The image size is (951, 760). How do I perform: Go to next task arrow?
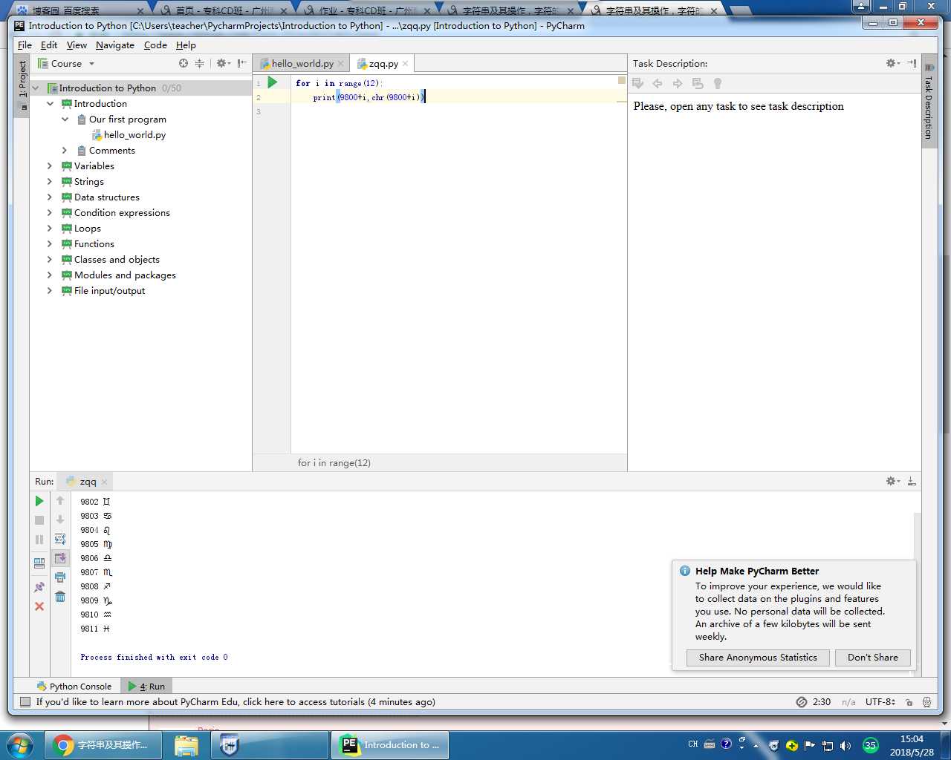click(678, 83)
